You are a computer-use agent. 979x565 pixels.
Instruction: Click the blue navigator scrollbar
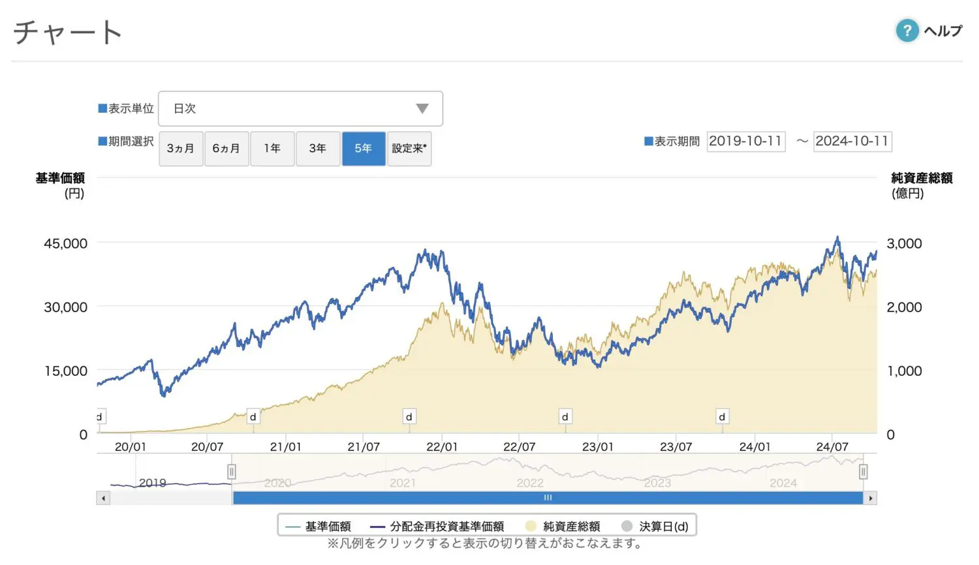click(547, 498)
